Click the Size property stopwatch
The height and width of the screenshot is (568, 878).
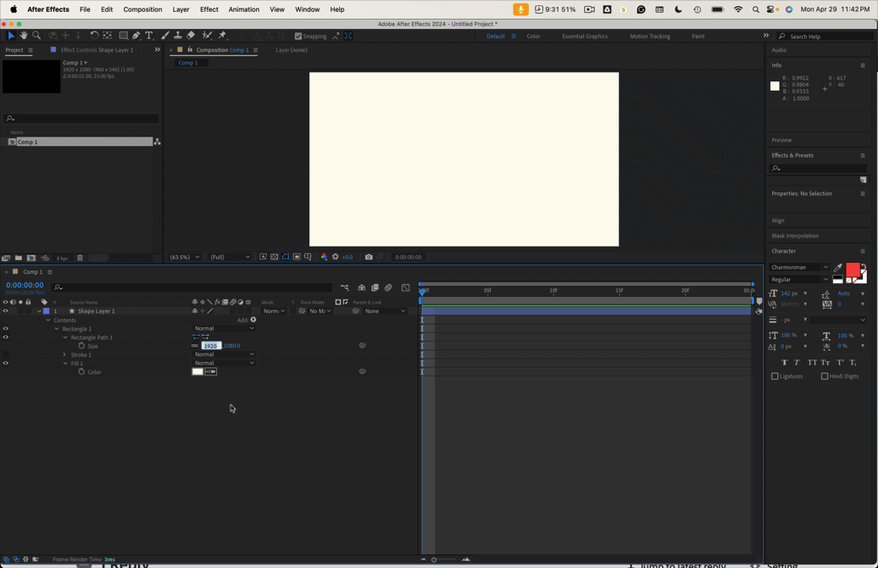81,346
